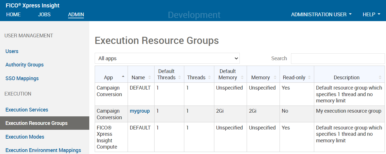Expand the Help menu
Viewport: 386px width, 154px height.
(371, 14)
